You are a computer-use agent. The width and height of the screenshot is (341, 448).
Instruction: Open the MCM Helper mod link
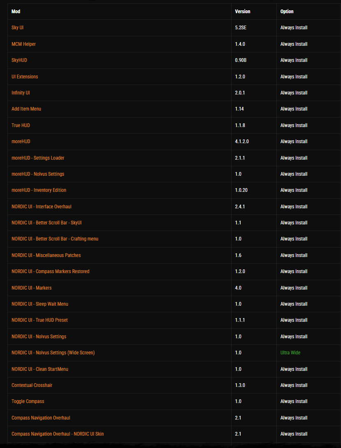(x=23, y=44)
